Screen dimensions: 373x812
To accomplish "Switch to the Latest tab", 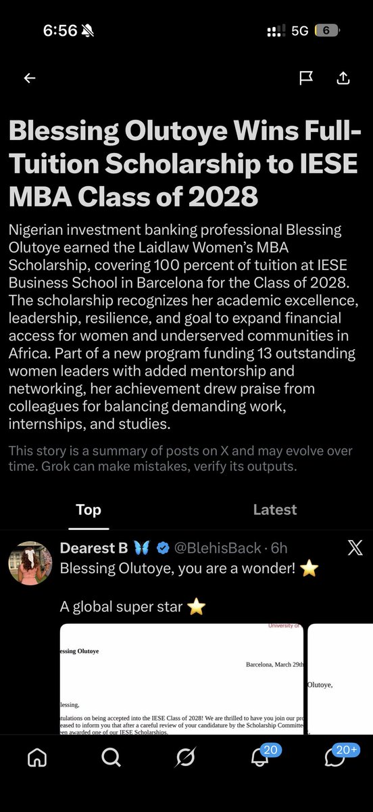I will (275, 510).
